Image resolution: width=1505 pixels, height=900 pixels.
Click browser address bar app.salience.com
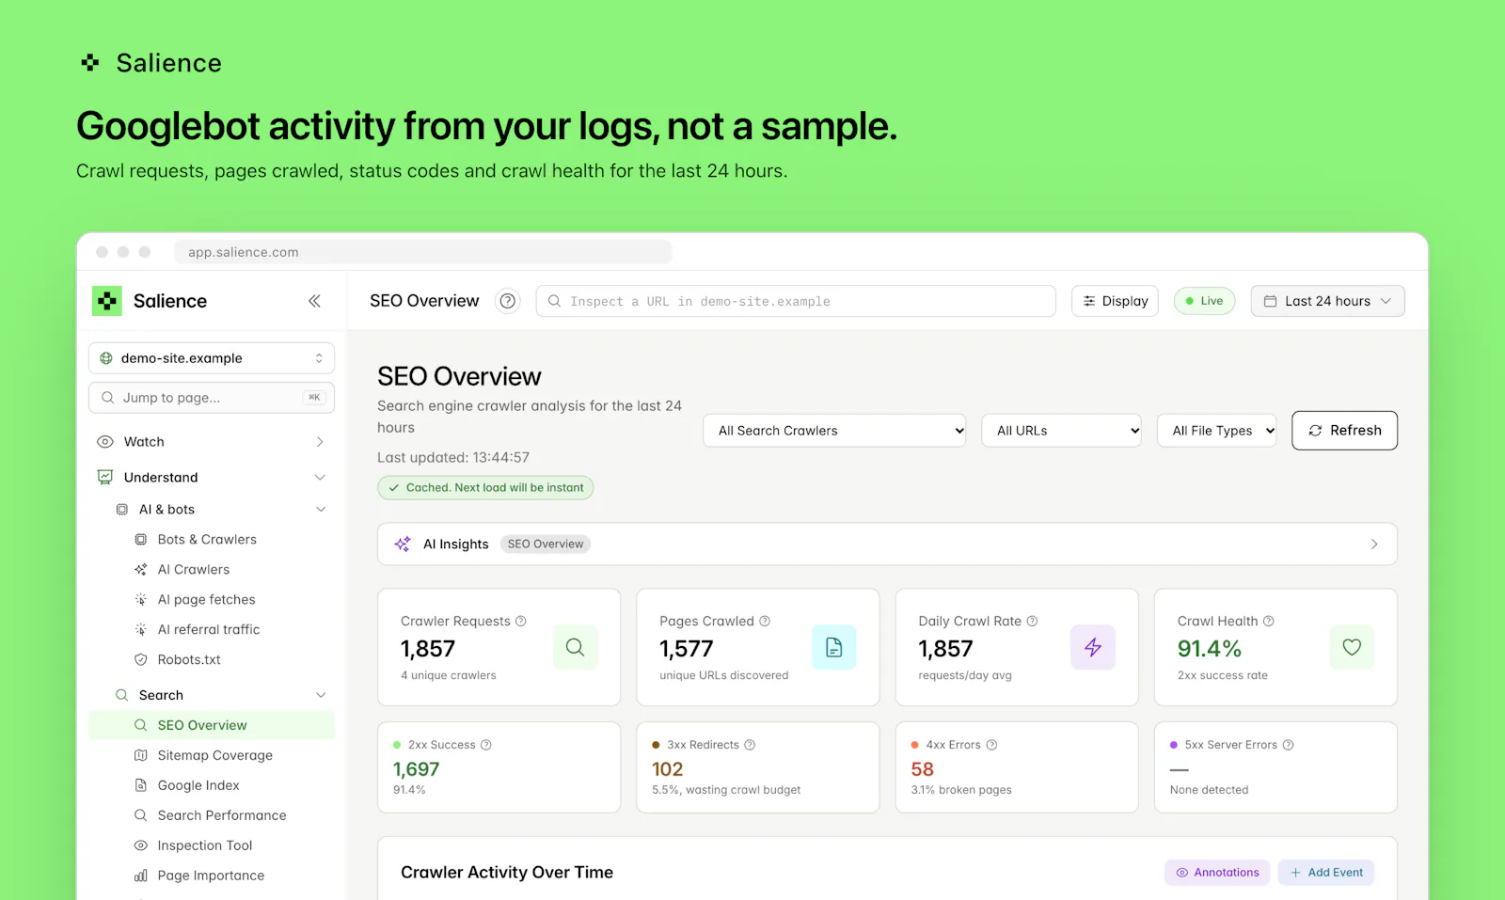click(423, 252)
